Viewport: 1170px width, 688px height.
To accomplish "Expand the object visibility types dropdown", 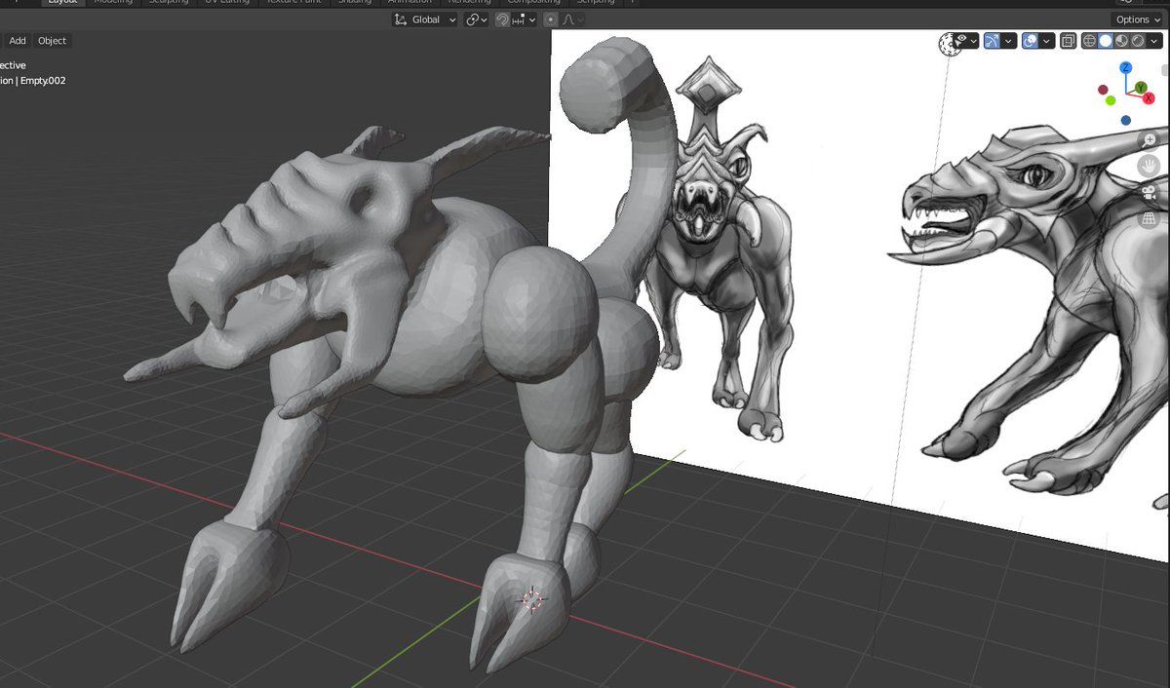I will (x=974, y=41).
